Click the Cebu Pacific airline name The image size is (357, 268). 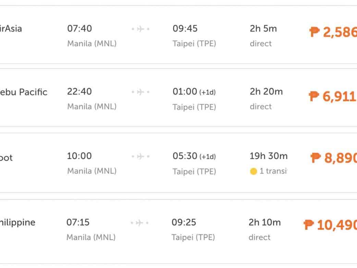tap(23, 92)
